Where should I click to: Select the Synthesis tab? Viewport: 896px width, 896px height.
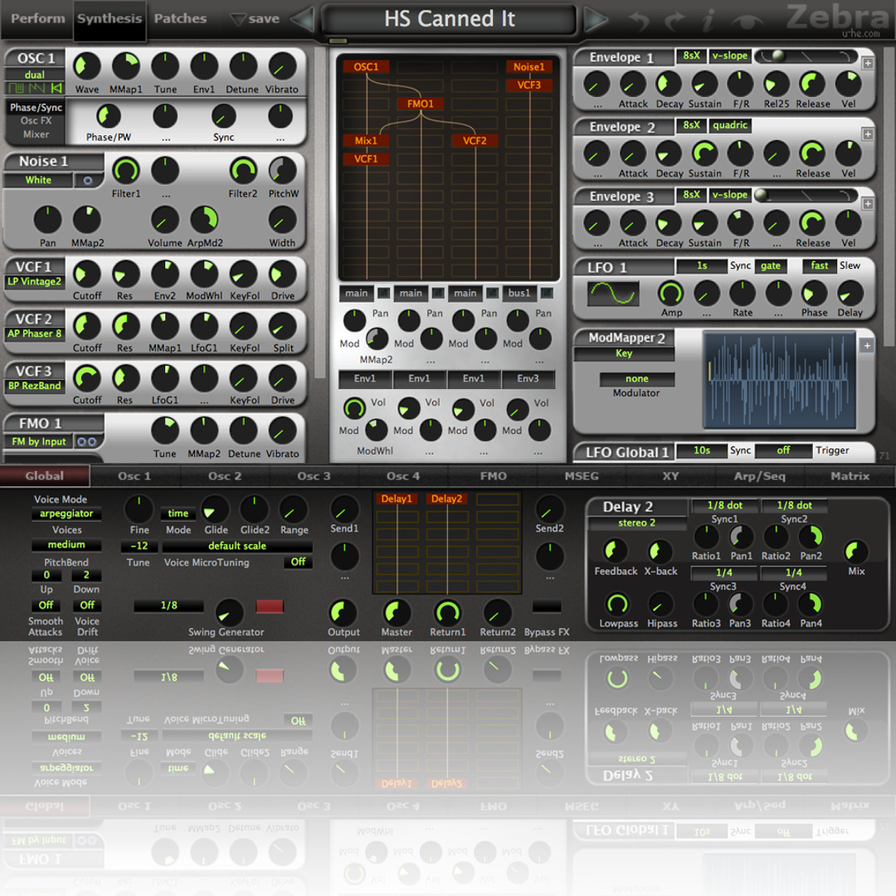pyautogui.click(x=110, y=19)
